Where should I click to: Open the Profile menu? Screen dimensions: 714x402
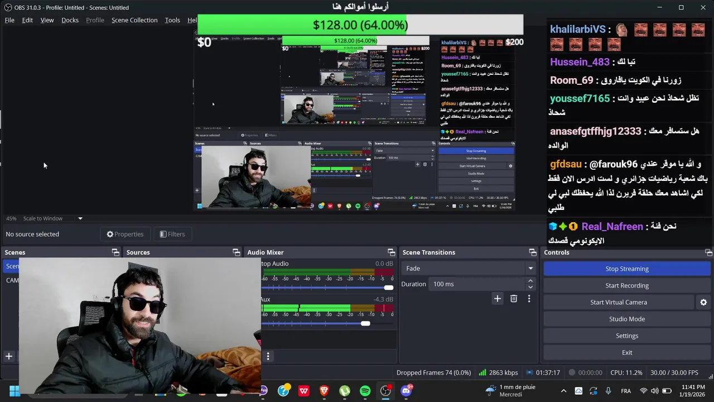[x=95, y=20]
